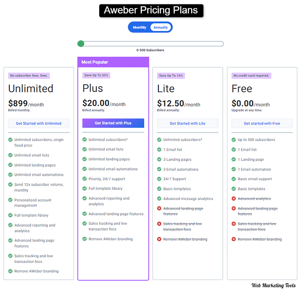Click Get started with Free button
The height and width of the screenshot is (290, 302).
pyautogui.click(x=262, y=123)
